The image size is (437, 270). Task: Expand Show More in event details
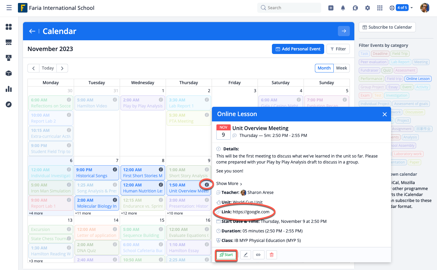[x=229, y=183]
